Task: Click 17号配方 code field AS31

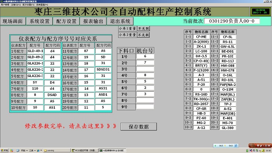Action: [103, 89]
